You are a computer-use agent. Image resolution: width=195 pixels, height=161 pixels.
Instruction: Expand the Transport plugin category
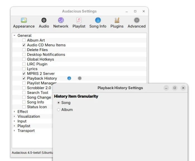pos(14,131)
